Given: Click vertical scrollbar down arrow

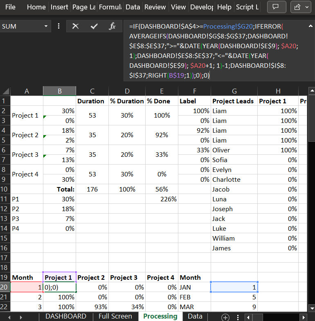Looking at the screenshot, I should click(x=311, y=308).
